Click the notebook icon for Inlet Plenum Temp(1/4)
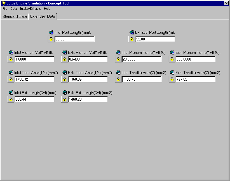 (x=118, y=52)
